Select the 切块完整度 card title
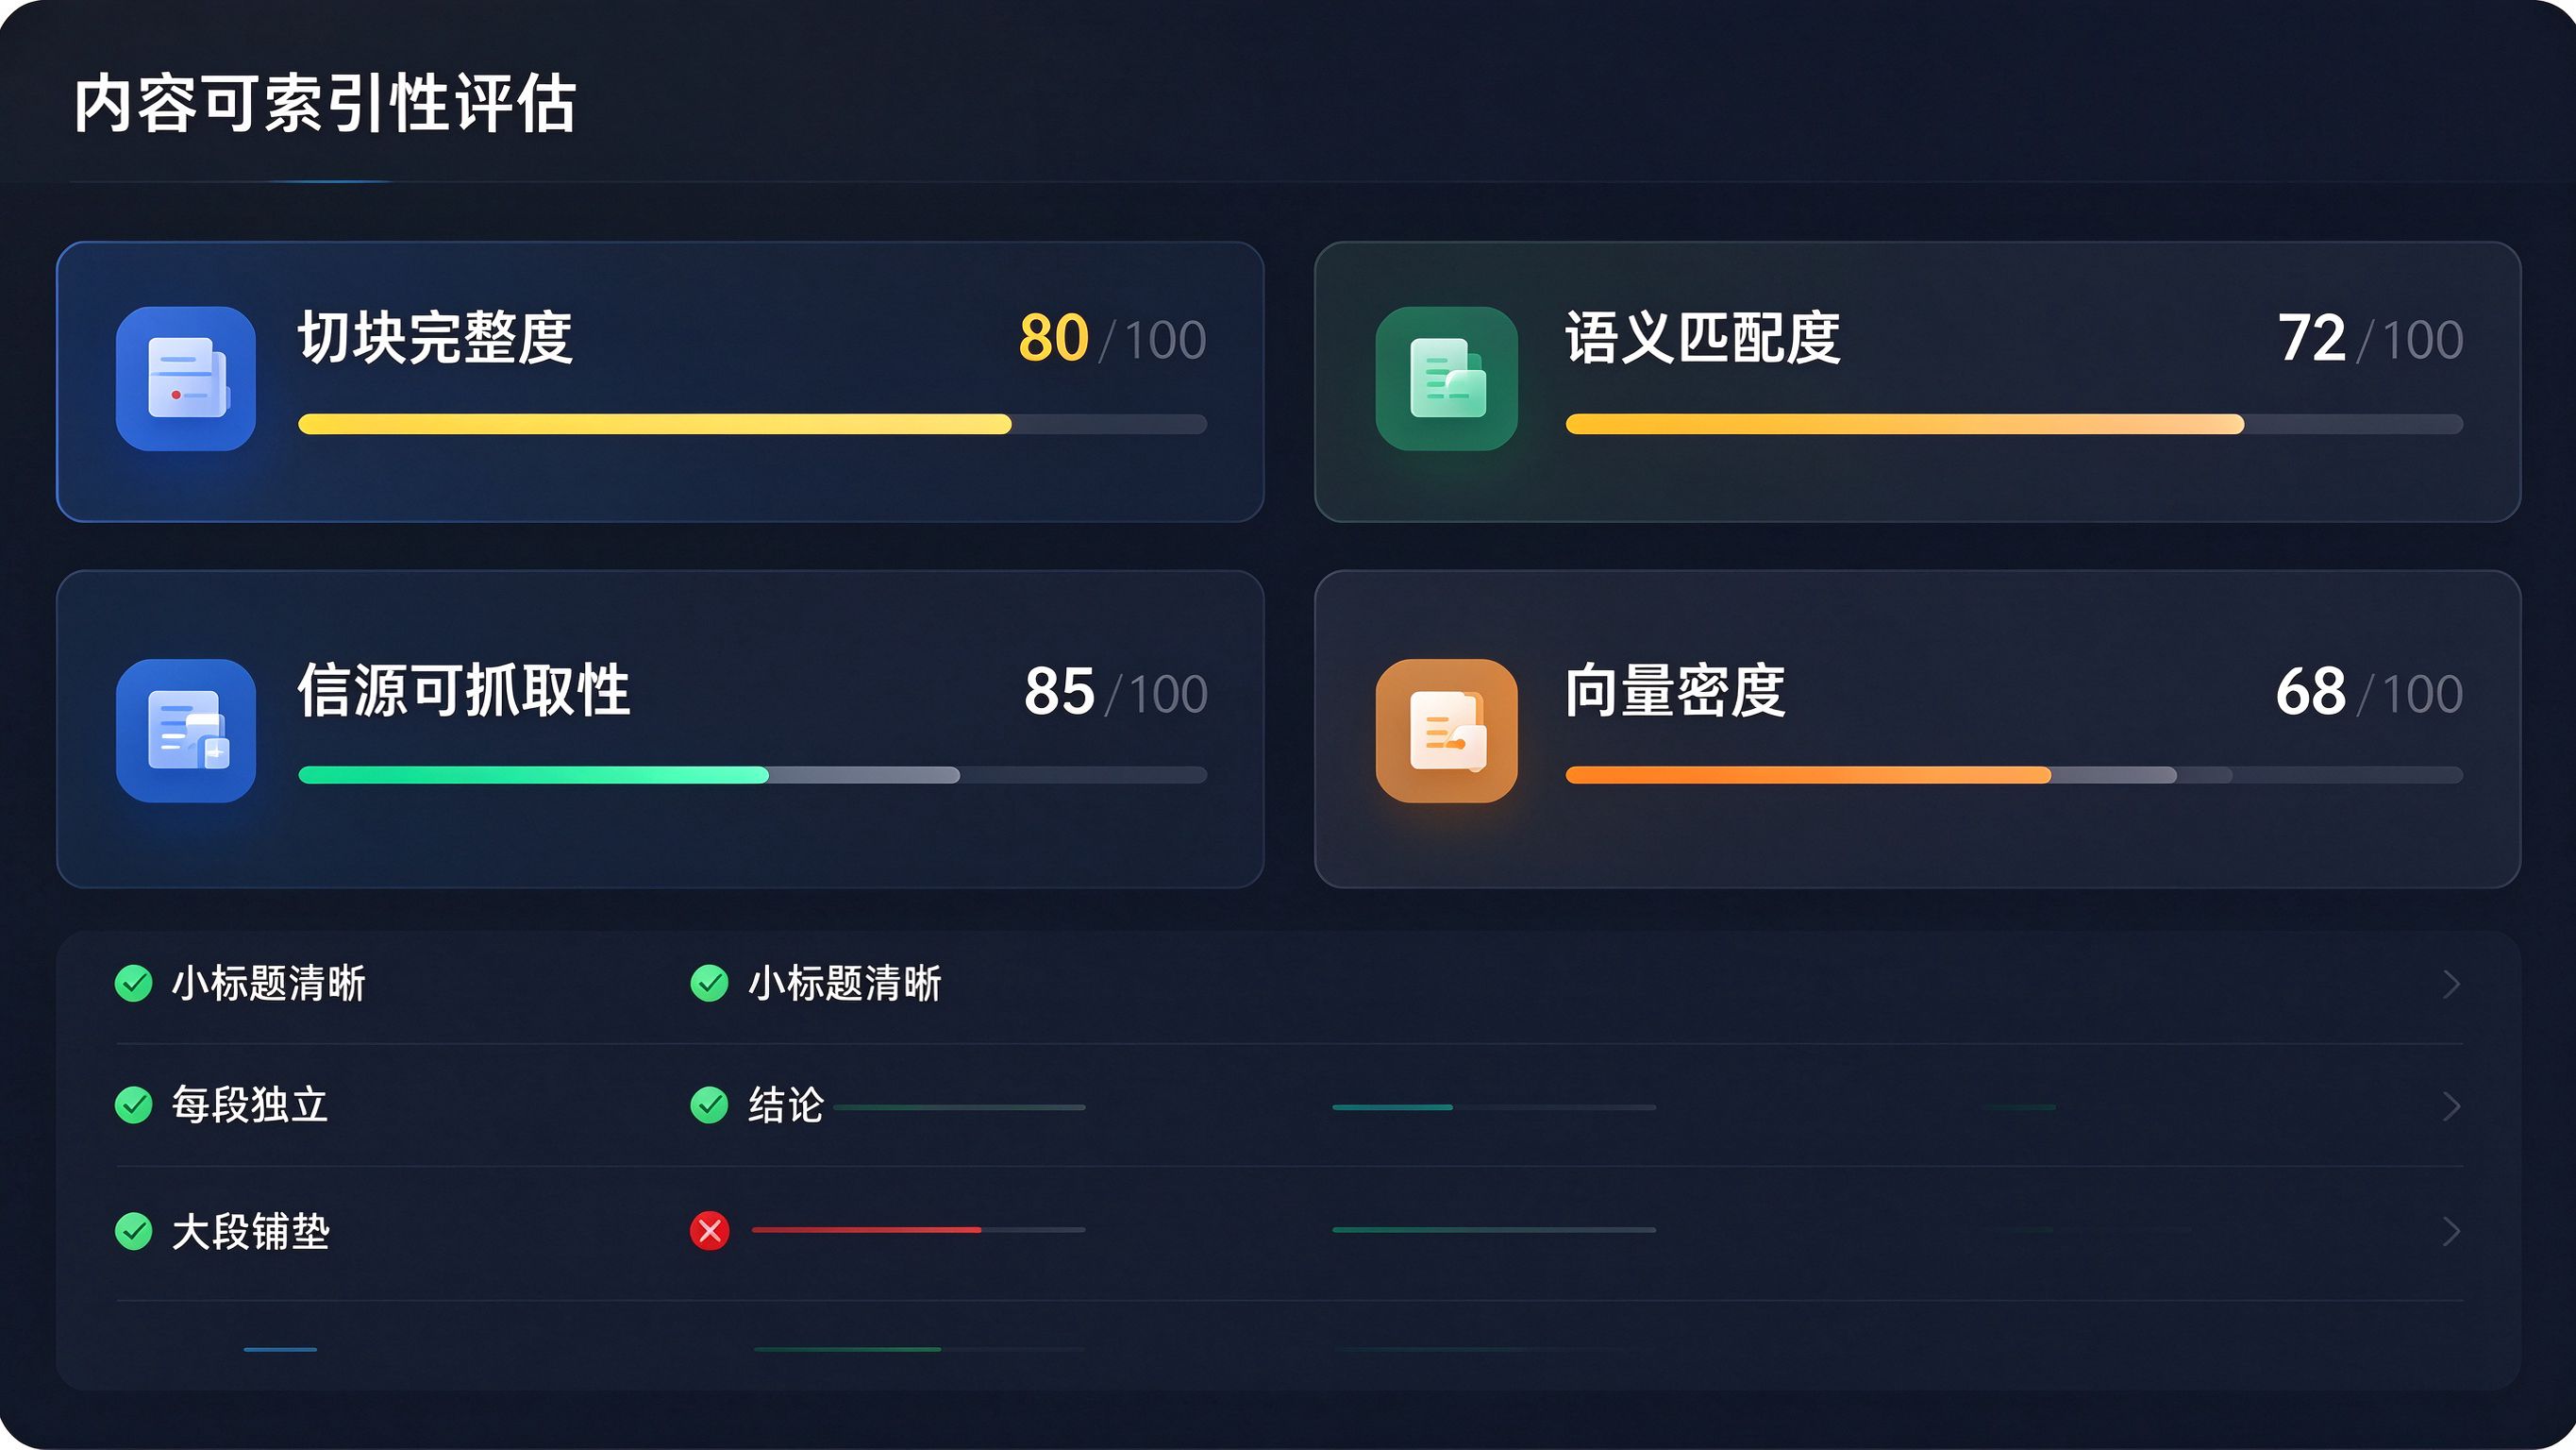The width and height of the screenshot is (2576, 1450). pyautogui.click(x=435, y=338)
